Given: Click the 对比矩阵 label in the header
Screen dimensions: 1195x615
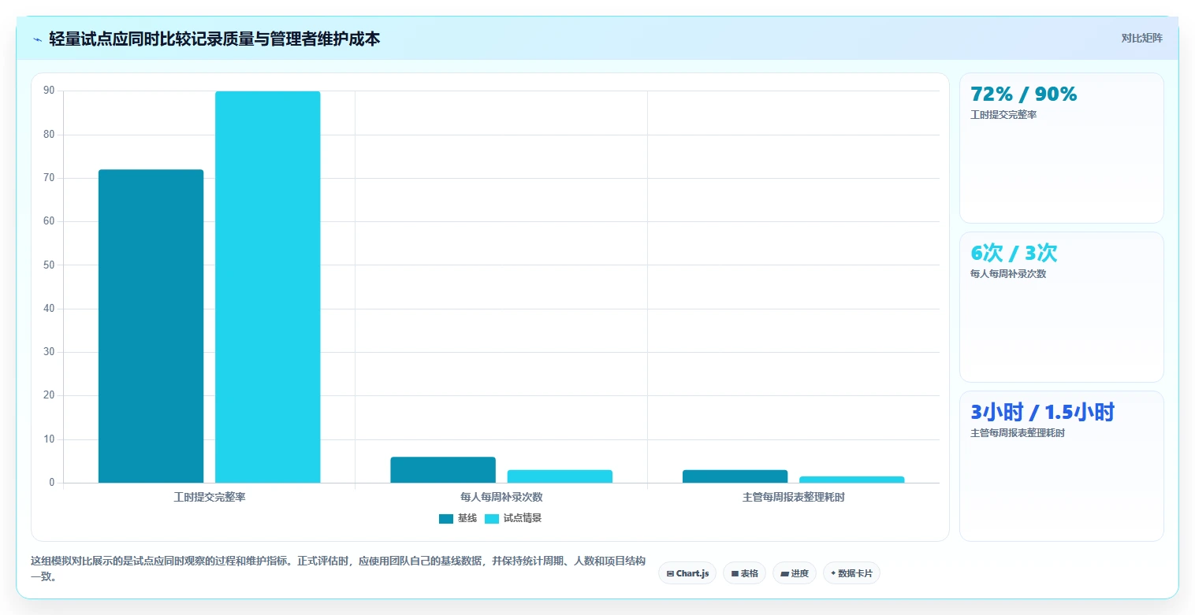Looking at the screenshot, I should tap(1141, 38).
